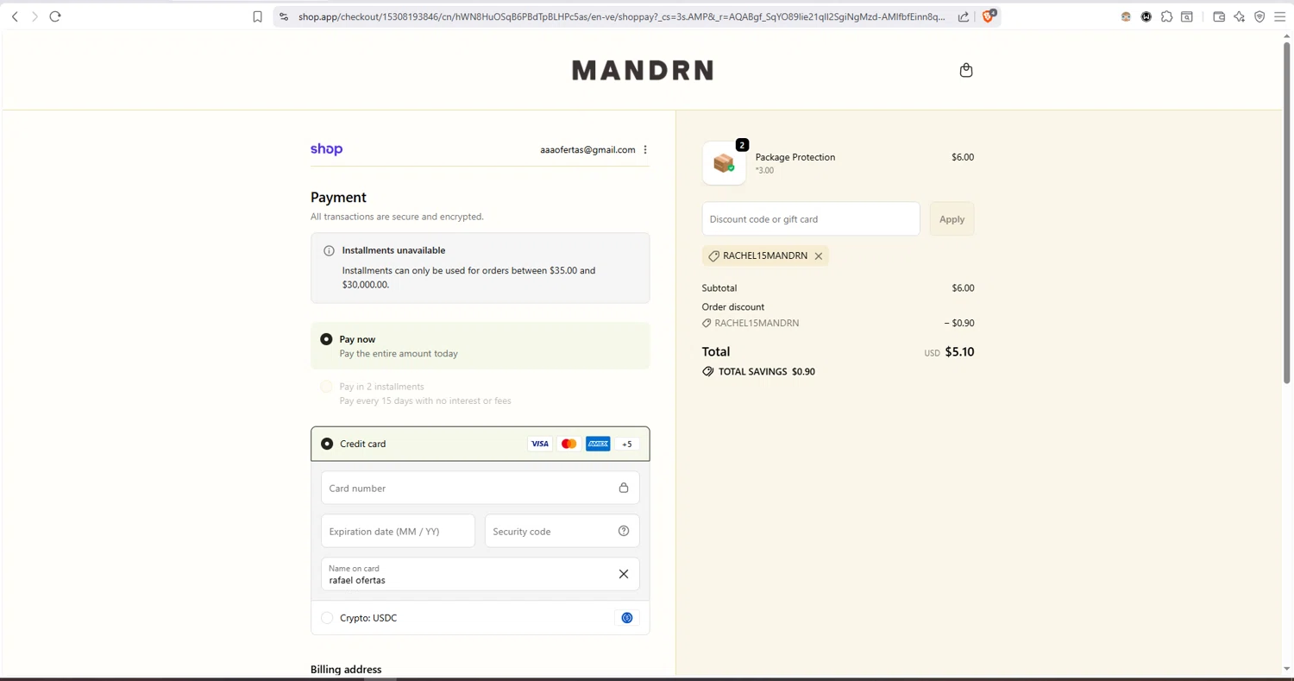Click the installments info circle icon
Viewport: 1294px width, 681px height.
point(329,251)
